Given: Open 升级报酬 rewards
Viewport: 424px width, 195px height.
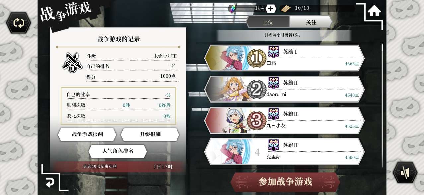Looking at the screenshot, I should point(150,134).
